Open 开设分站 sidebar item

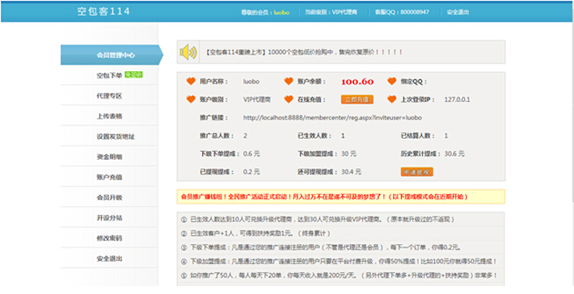(109, 218)
